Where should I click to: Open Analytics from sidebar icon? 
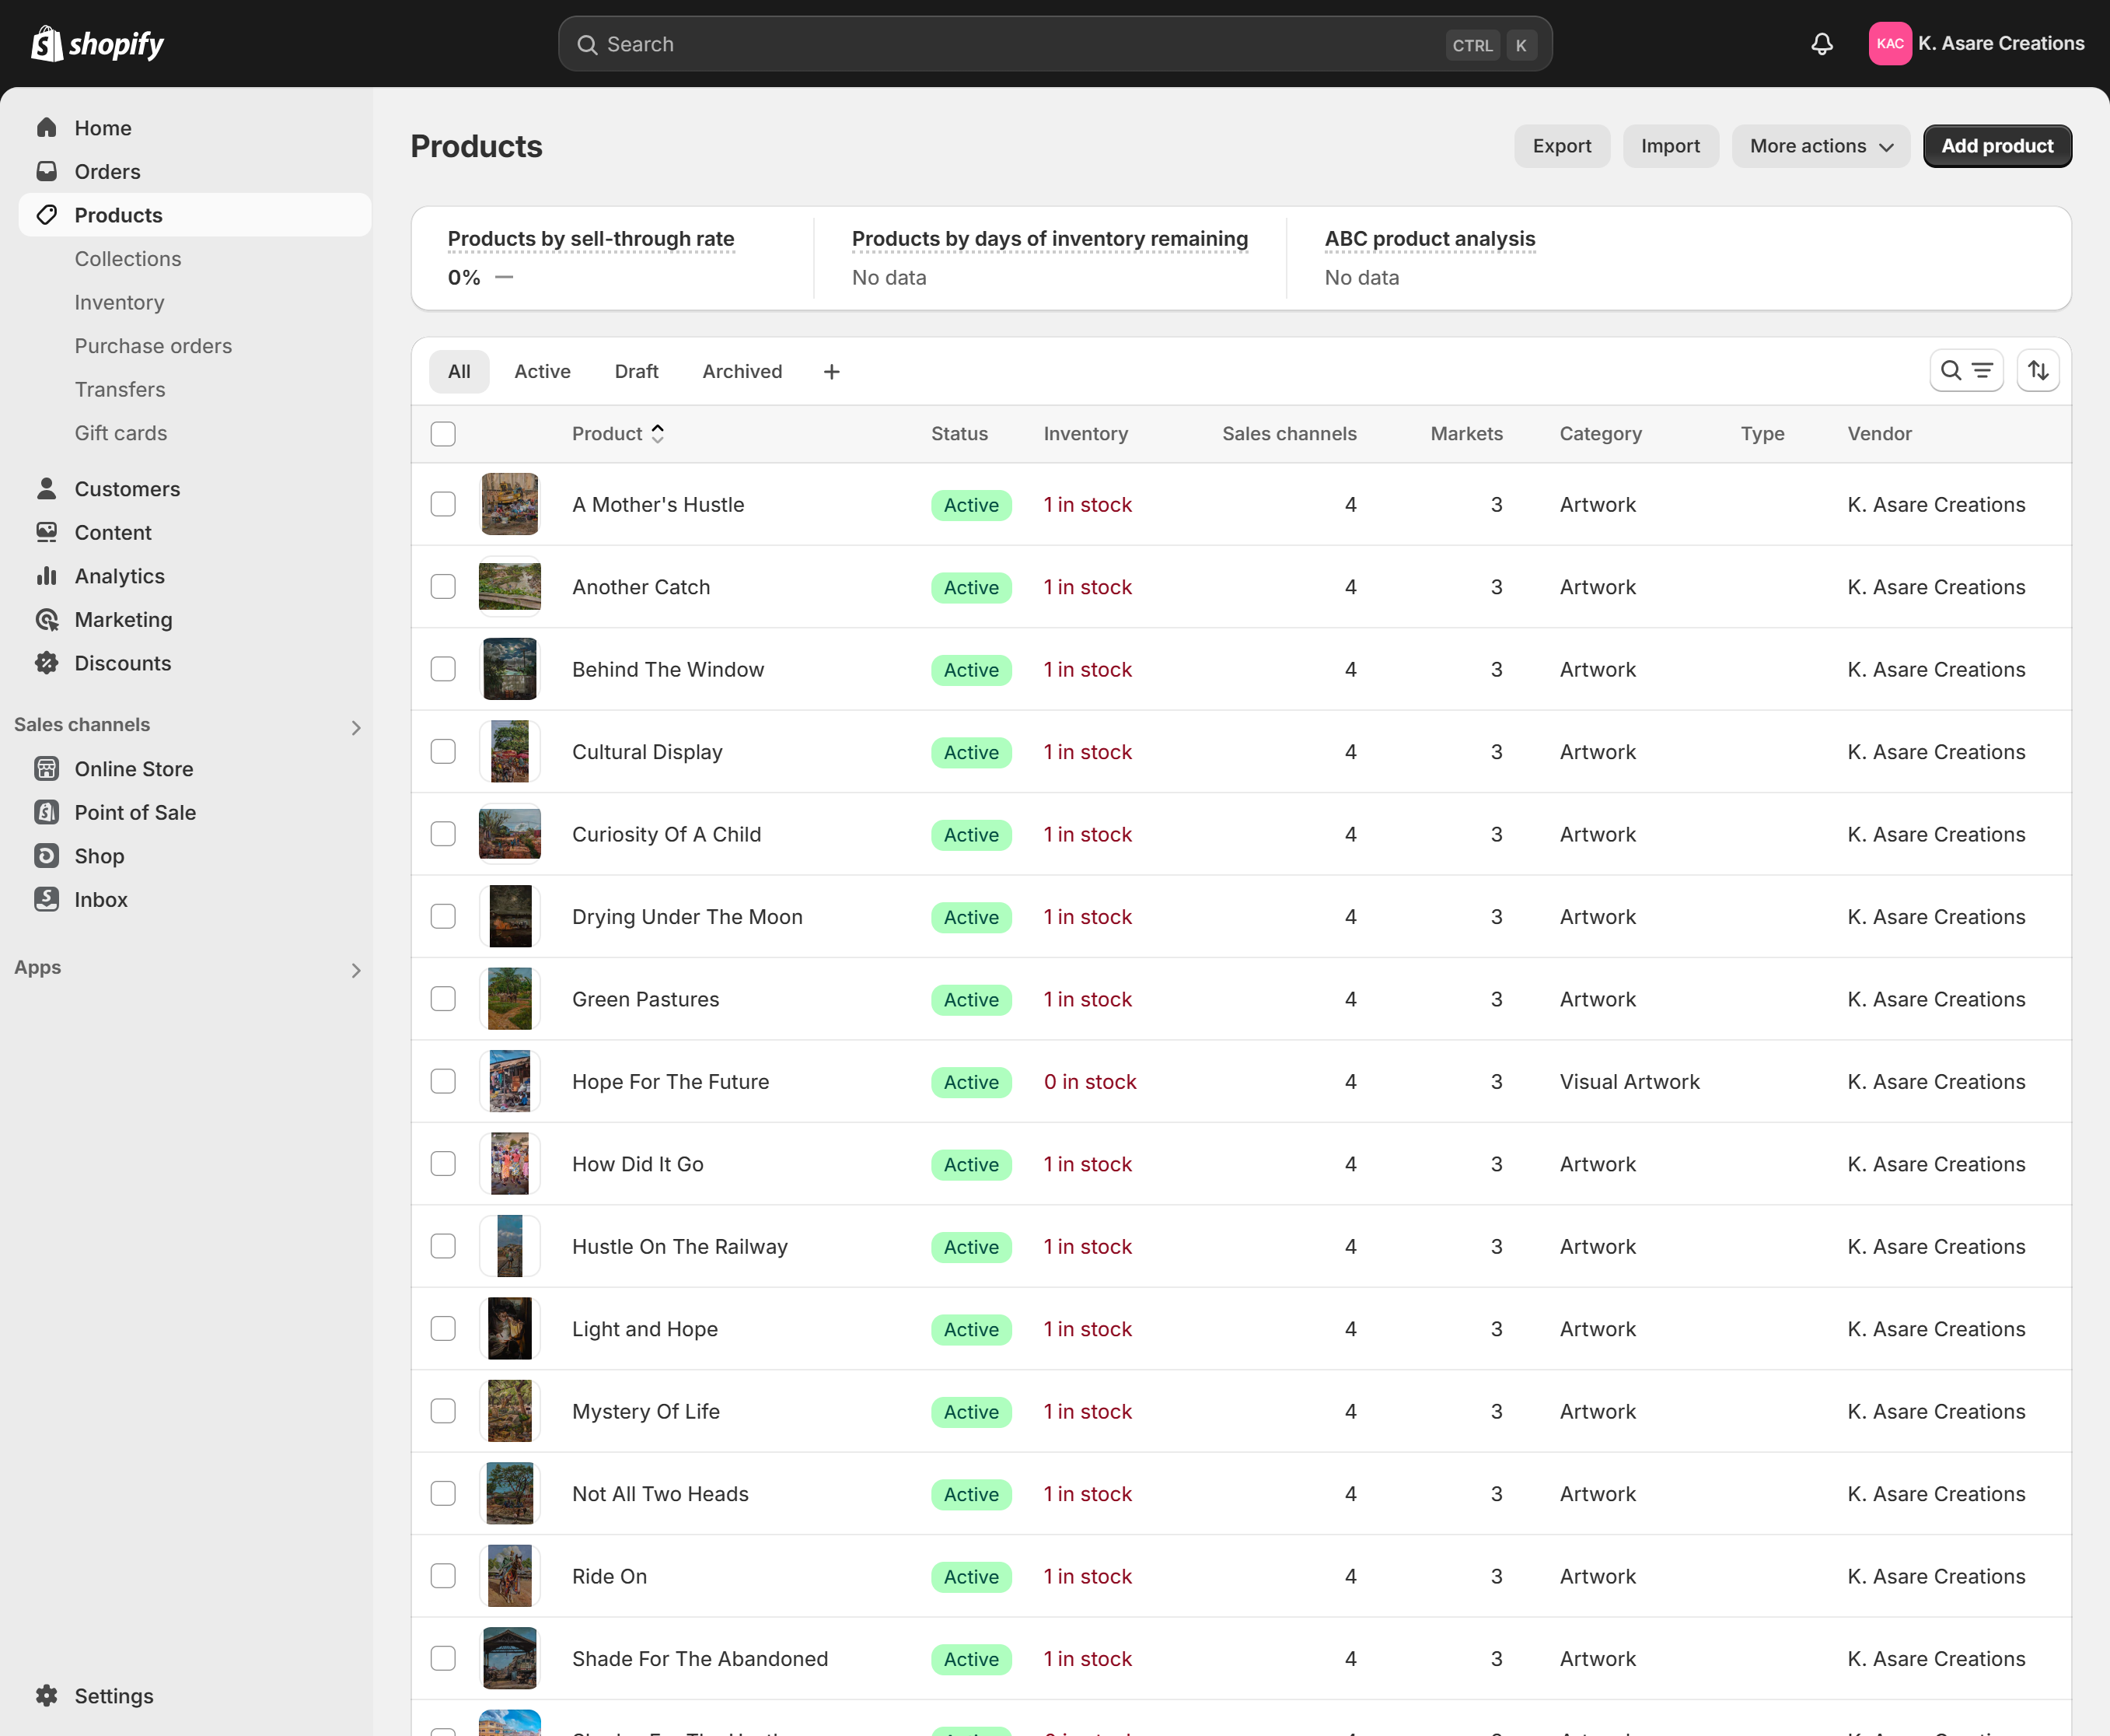pos(47,576)
